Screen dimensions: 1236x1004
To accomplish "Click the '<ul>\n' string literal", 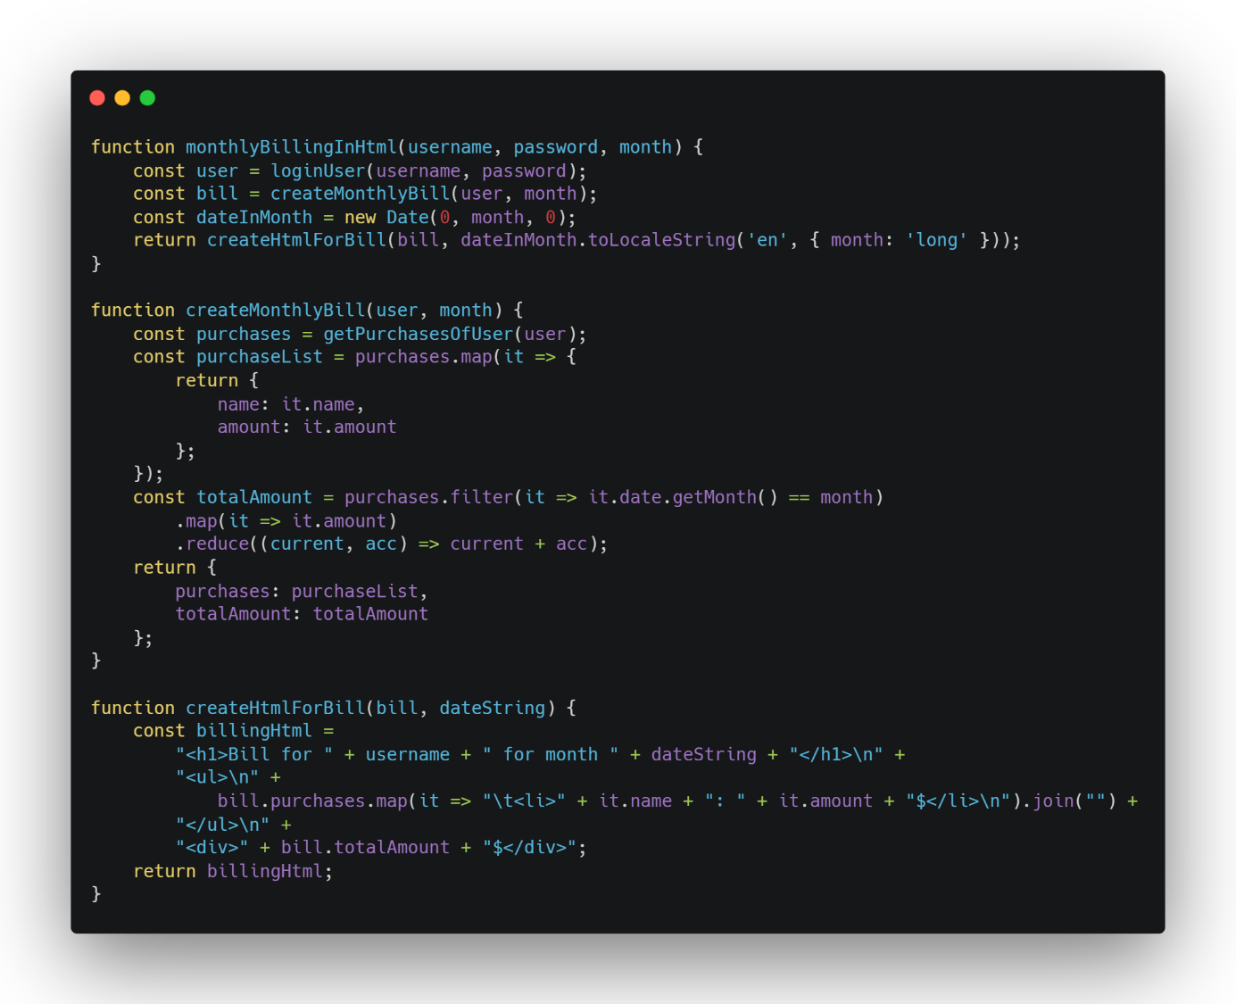I will coord(217,777).
